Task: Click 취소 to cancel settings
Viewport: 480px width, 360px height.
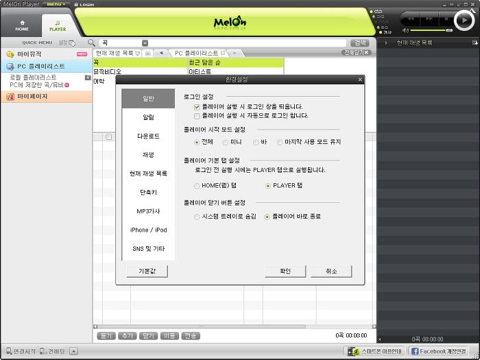Action: pyautogui.click(x=331, y=272)
